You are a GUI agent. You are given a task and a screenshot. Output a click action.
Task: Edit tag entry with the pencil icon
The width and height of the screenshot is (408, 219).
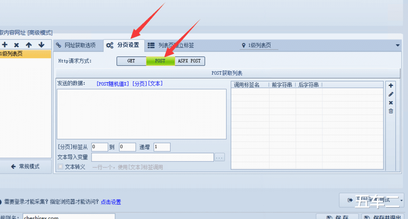(391, 94)
